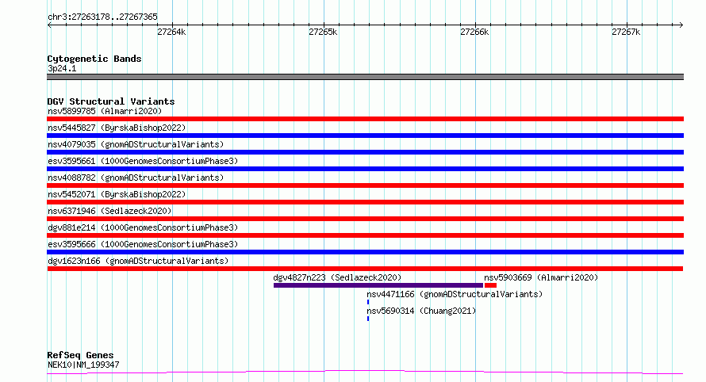706x382 pixels.
Task: Click the gray 3p24.1 cytogenetic band bar
Action: (x=365, y=77)
